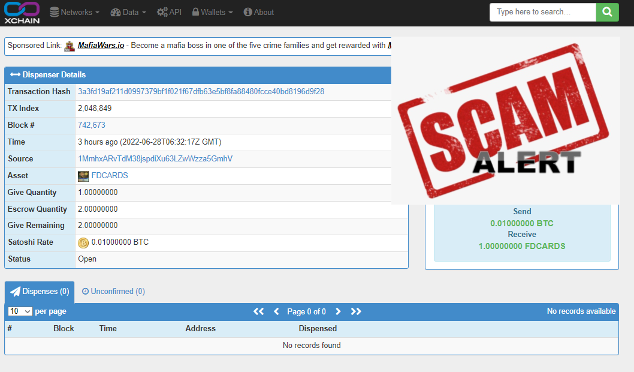Open the source address link
The image size is (634, 372).
click(155, 159)
